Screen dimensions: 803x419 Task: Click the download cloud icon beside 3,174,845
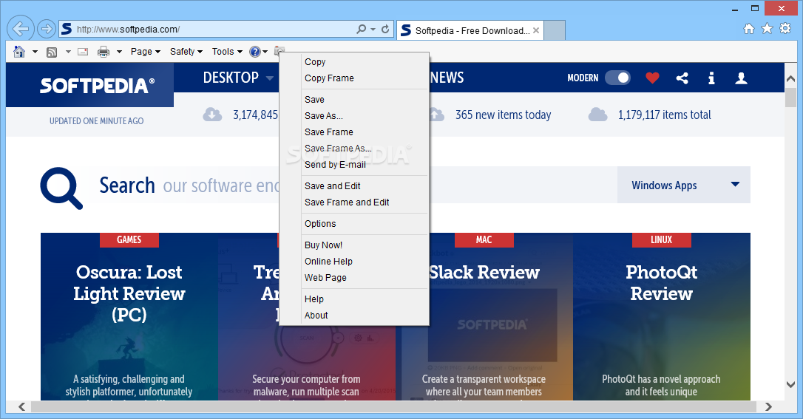[212, 114]
